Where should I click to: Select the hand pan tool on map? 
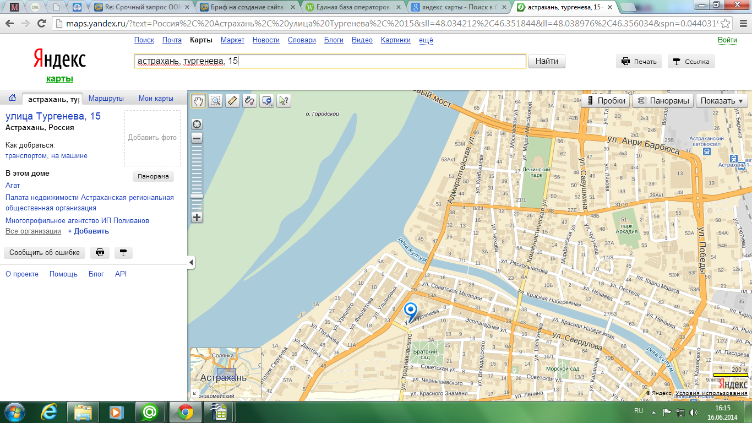coord(198,101)
